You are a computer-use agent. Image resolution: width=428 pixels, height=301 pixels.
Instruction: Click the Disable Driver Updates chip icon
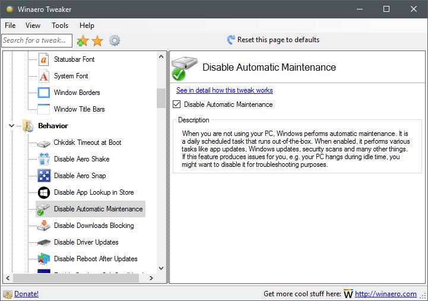44,242
